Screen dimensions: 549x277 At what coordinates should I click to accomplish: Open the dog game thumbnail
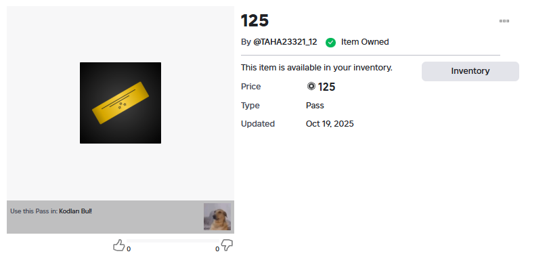(x=217, y=217)
